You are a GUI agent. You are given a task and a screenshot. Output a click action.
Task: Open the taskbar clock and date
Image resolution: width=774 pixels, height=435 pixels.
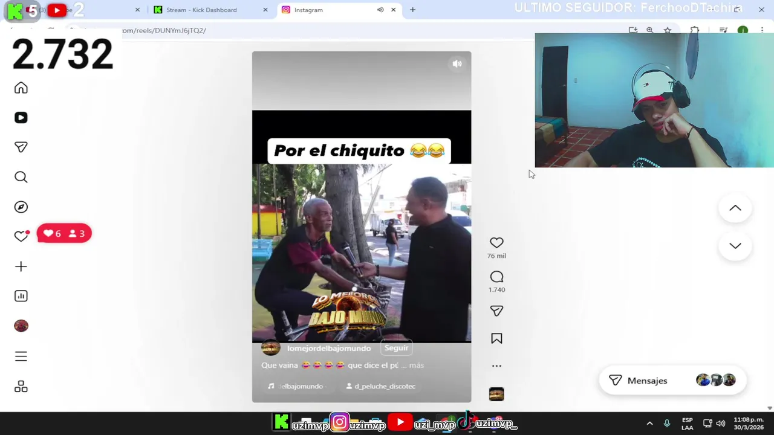pos(749,424)
